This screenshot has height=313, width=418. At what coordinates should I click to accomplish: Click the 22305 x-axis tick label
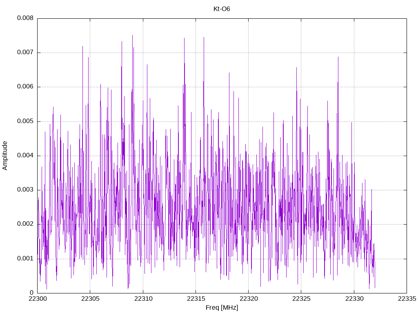coord(90,299)
